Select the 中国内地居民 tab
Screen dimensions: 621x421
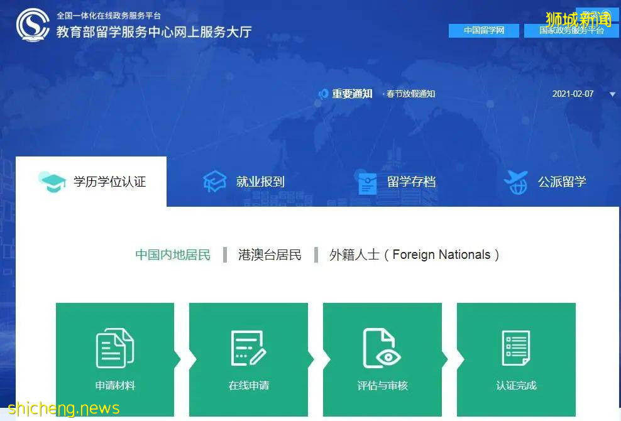[173, 254]
